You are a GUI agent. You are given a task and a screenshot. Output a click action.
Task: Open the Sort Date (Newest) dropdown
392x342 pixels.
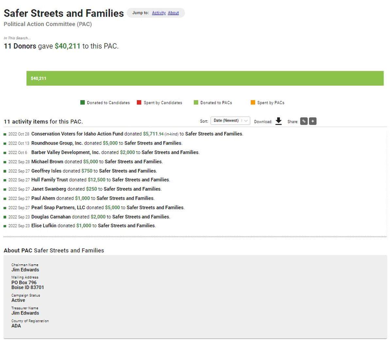(x=230, y=121)
